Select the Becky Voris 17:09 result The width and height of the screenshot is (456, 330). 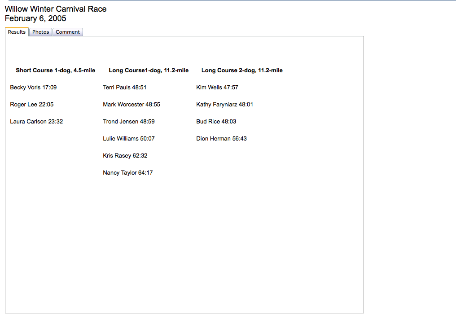pyautogui.click(x=34, y=87)
